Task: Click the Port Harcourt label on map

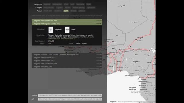Action: click(x=129, y=76)
